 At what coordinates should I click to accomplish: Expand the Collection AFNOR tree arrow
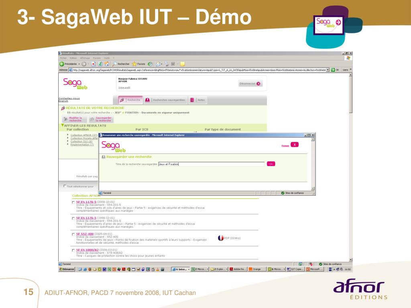coord(68,135)
